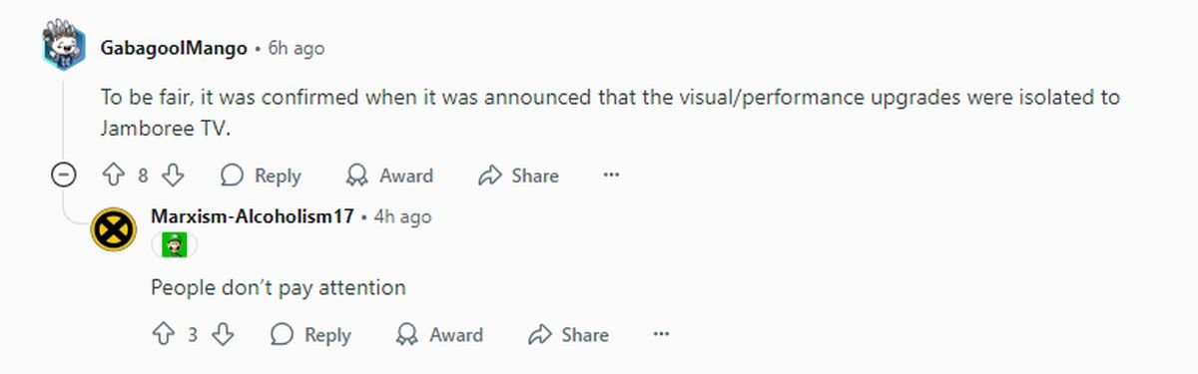The image size is (1198, 374).
Task: Click the 4h ago timestamp
Action: click(x=402, y=216)
